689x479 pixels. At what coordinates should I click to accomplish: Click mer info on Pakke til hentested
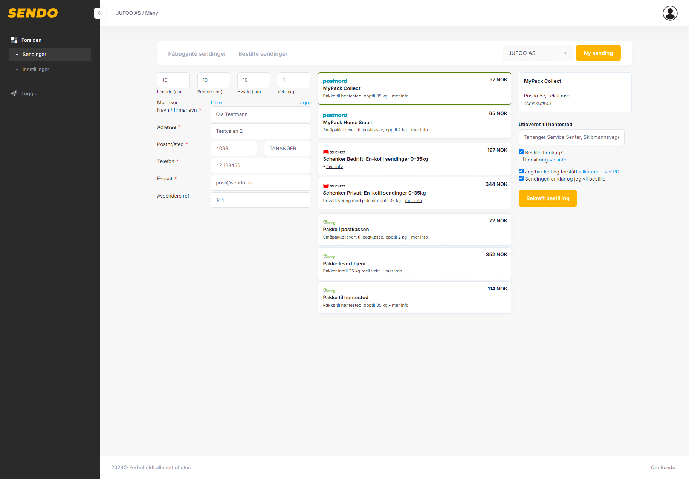[x=400, y=305]
